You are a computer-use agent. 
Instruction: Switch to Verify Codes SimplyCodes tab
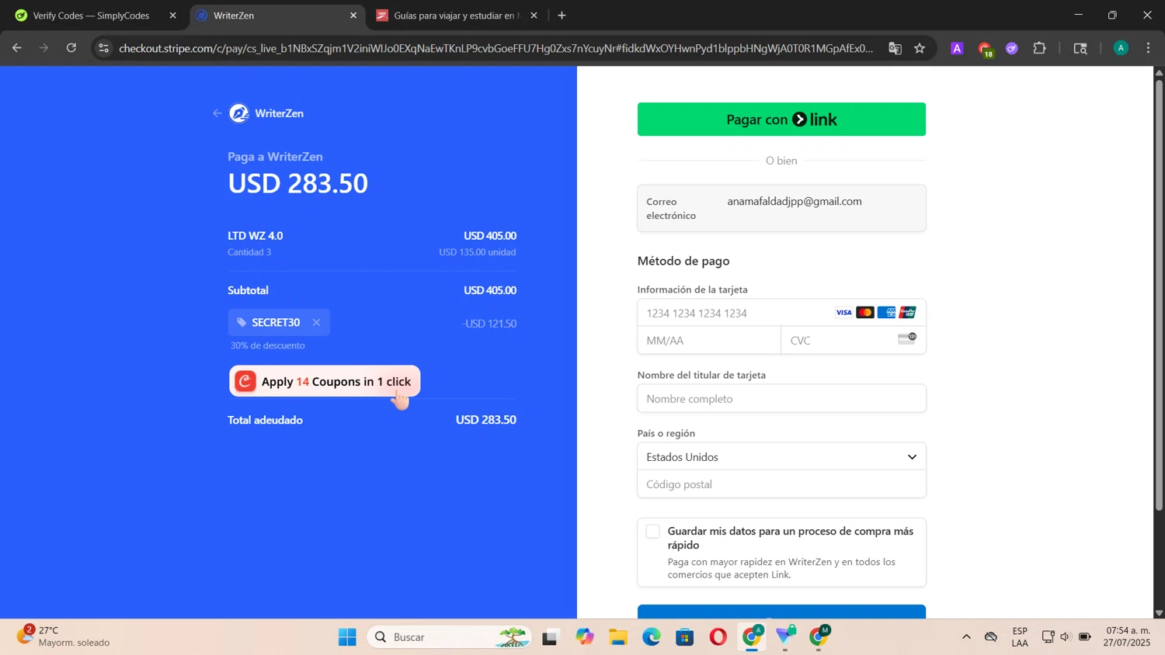[92, 16]
